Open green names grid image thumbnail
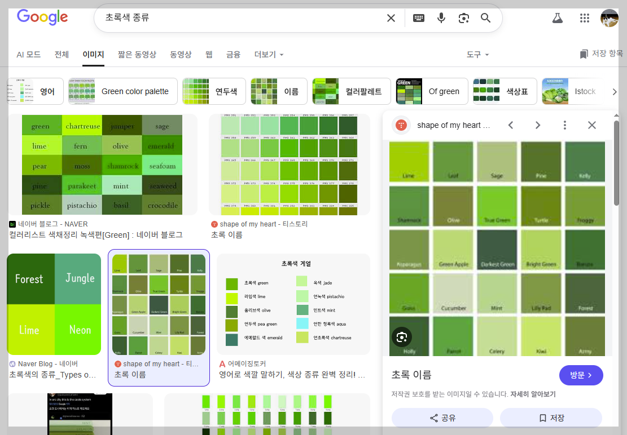This screenshot has height=435, width=627. click(102, 165)
